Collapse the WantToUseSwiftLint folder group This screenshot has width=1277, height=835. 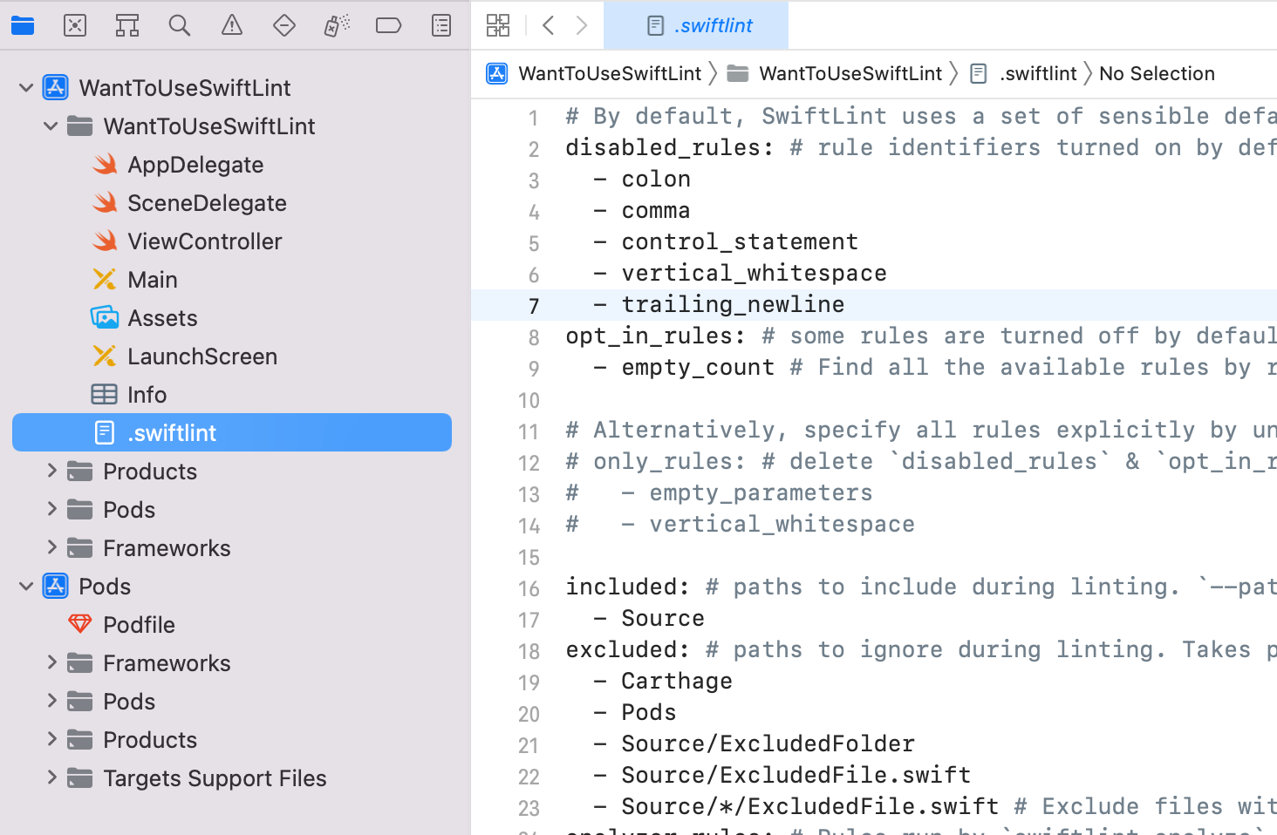[51, 126]
